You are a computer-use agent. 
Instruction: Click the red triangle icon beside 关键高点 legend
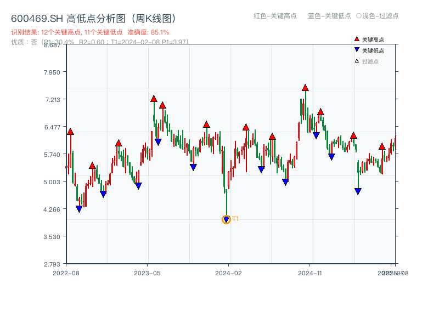point(357,39)
